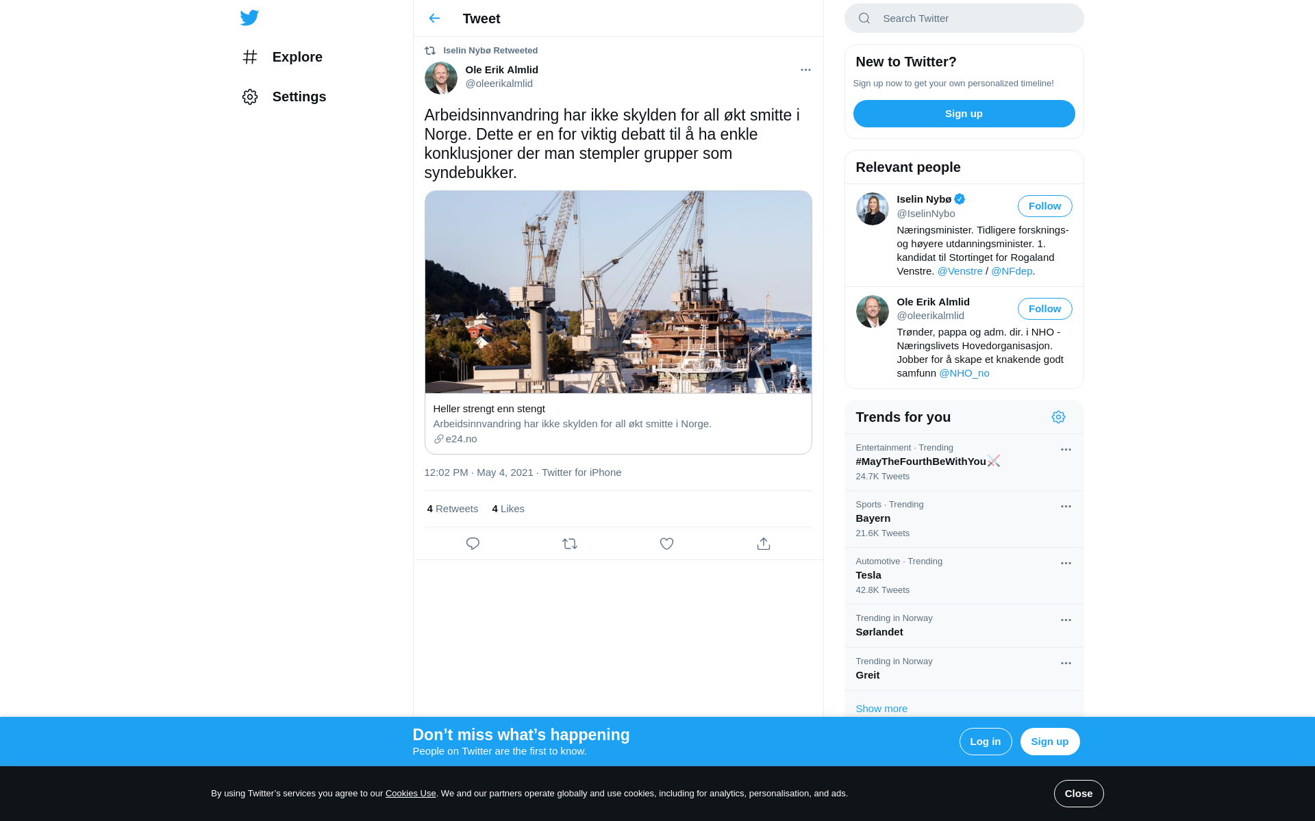Click the retweet indicator icon above tweet
The width and height of the screenshot is (1315, 821).
point(430,51)
